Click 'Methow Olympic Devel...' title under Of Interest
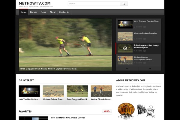 coord(101,99)
